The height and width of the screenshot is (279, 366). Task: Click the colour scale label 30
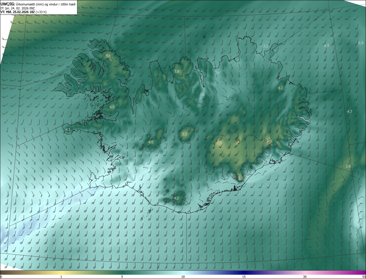(305, 277)
